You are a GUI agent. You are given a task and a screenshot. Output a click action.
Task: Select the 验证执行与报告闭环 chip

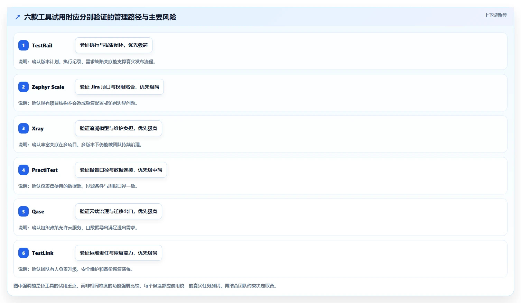pyautogui.click(x=114, y=45)
